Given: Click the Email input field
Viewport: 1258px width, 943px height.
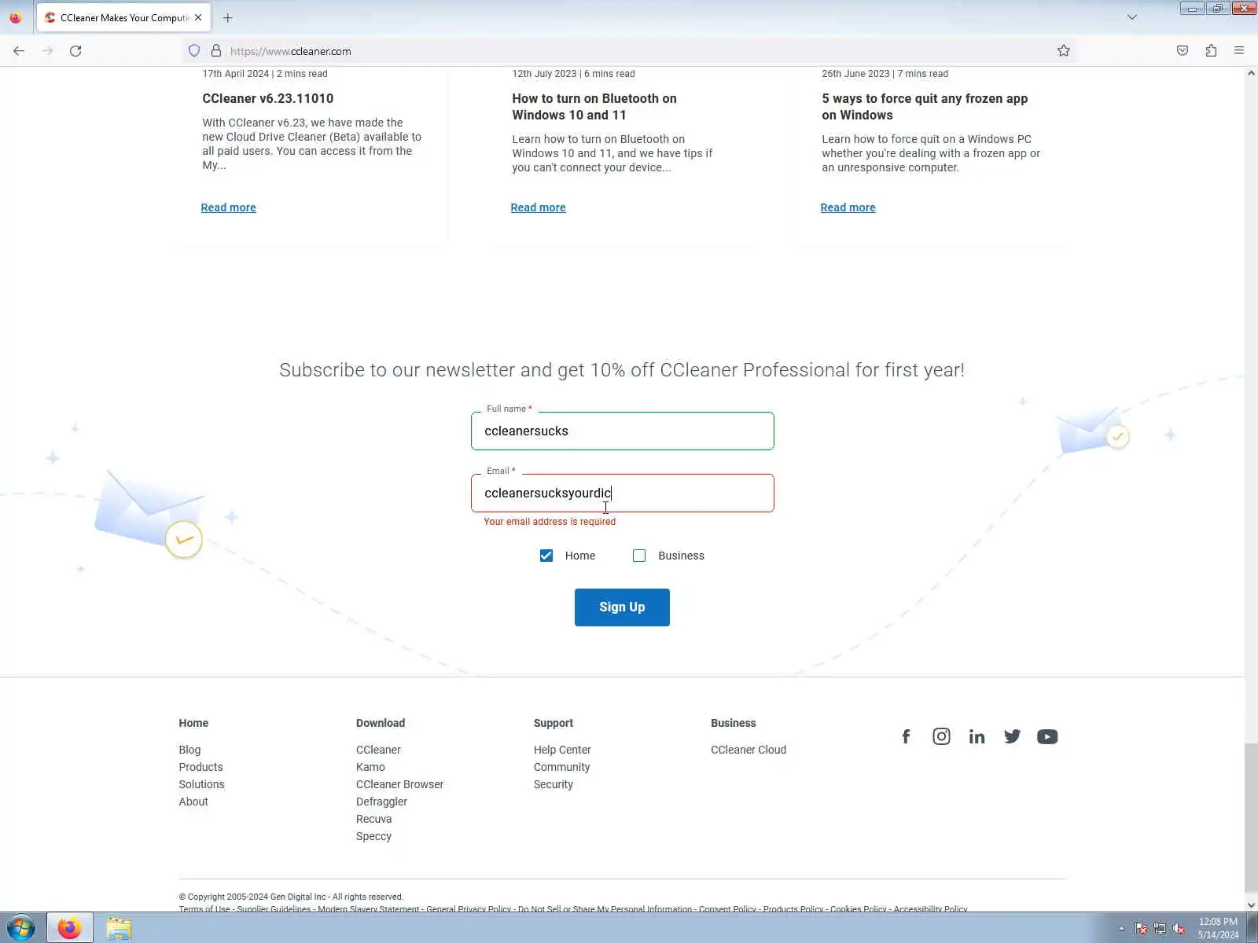Looking at the screenshot, I should pos(623,493).
